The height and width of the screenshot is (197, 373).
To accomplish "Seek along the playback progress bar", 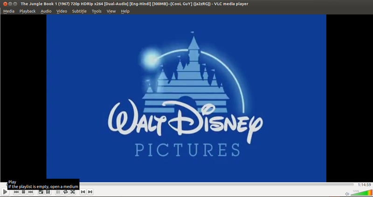I will click(216, 184).
